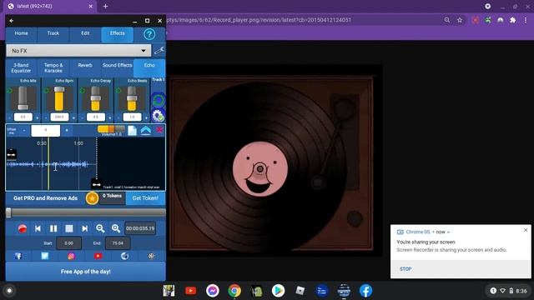
Task: Open Chrome extensions puzzle icon
Action: point(512,20)
